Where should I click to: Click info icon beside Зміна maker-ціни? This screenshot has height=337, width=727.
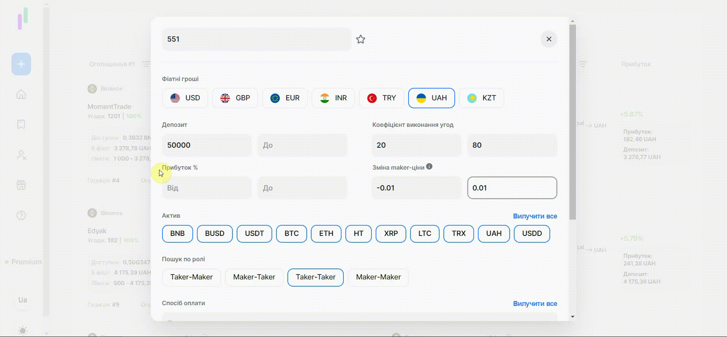429,167
